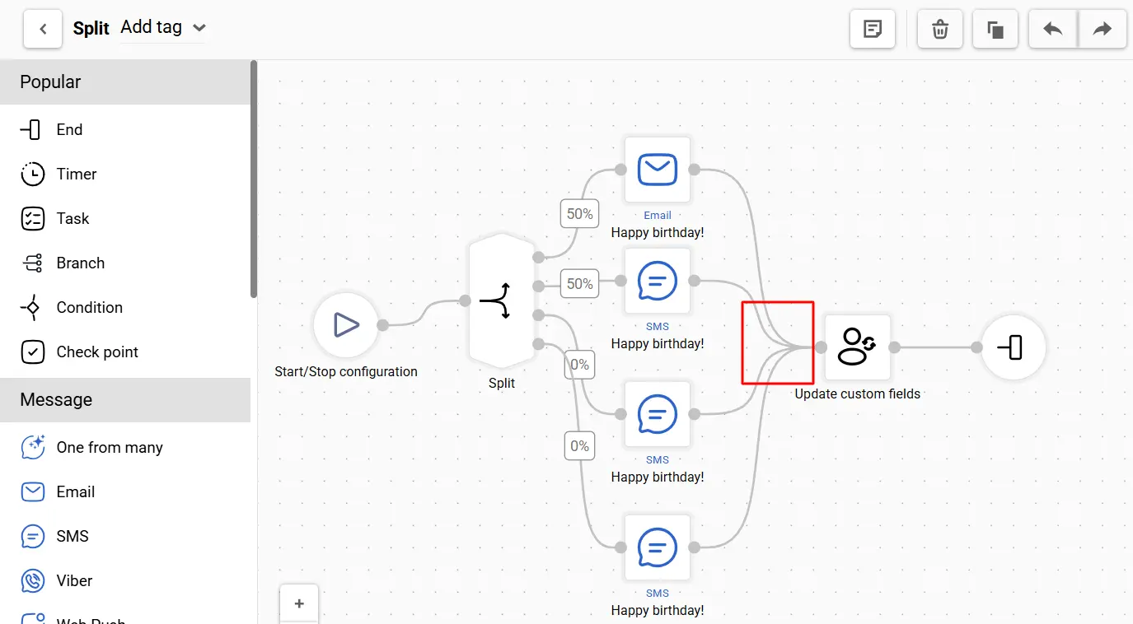Undo the last action
1133x624 pixels.
pyautogui.click(x=1052, y=30)
